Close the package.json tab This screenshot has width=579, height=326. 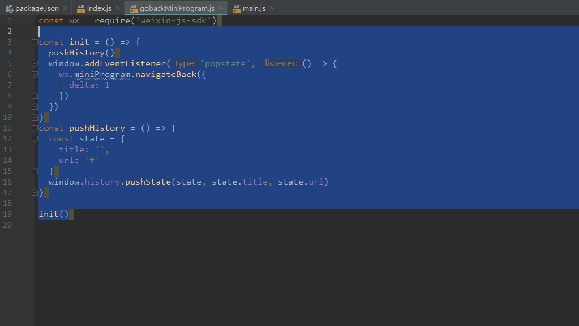click(x=65, y=8)
